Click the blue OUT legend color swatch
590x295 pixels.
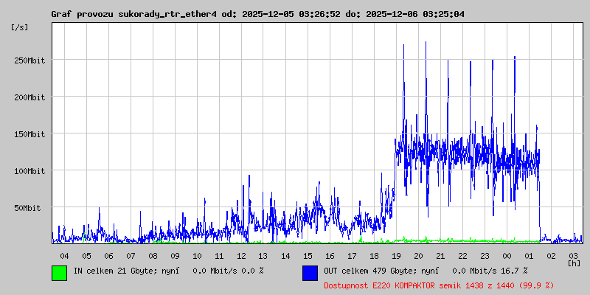pyautogui.click(x=310, y=273)
